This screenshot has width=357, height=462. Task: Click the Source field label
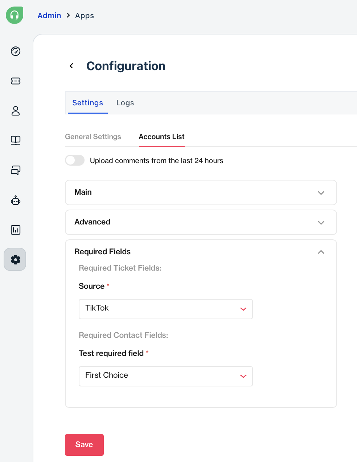click(x=91, y=286)
